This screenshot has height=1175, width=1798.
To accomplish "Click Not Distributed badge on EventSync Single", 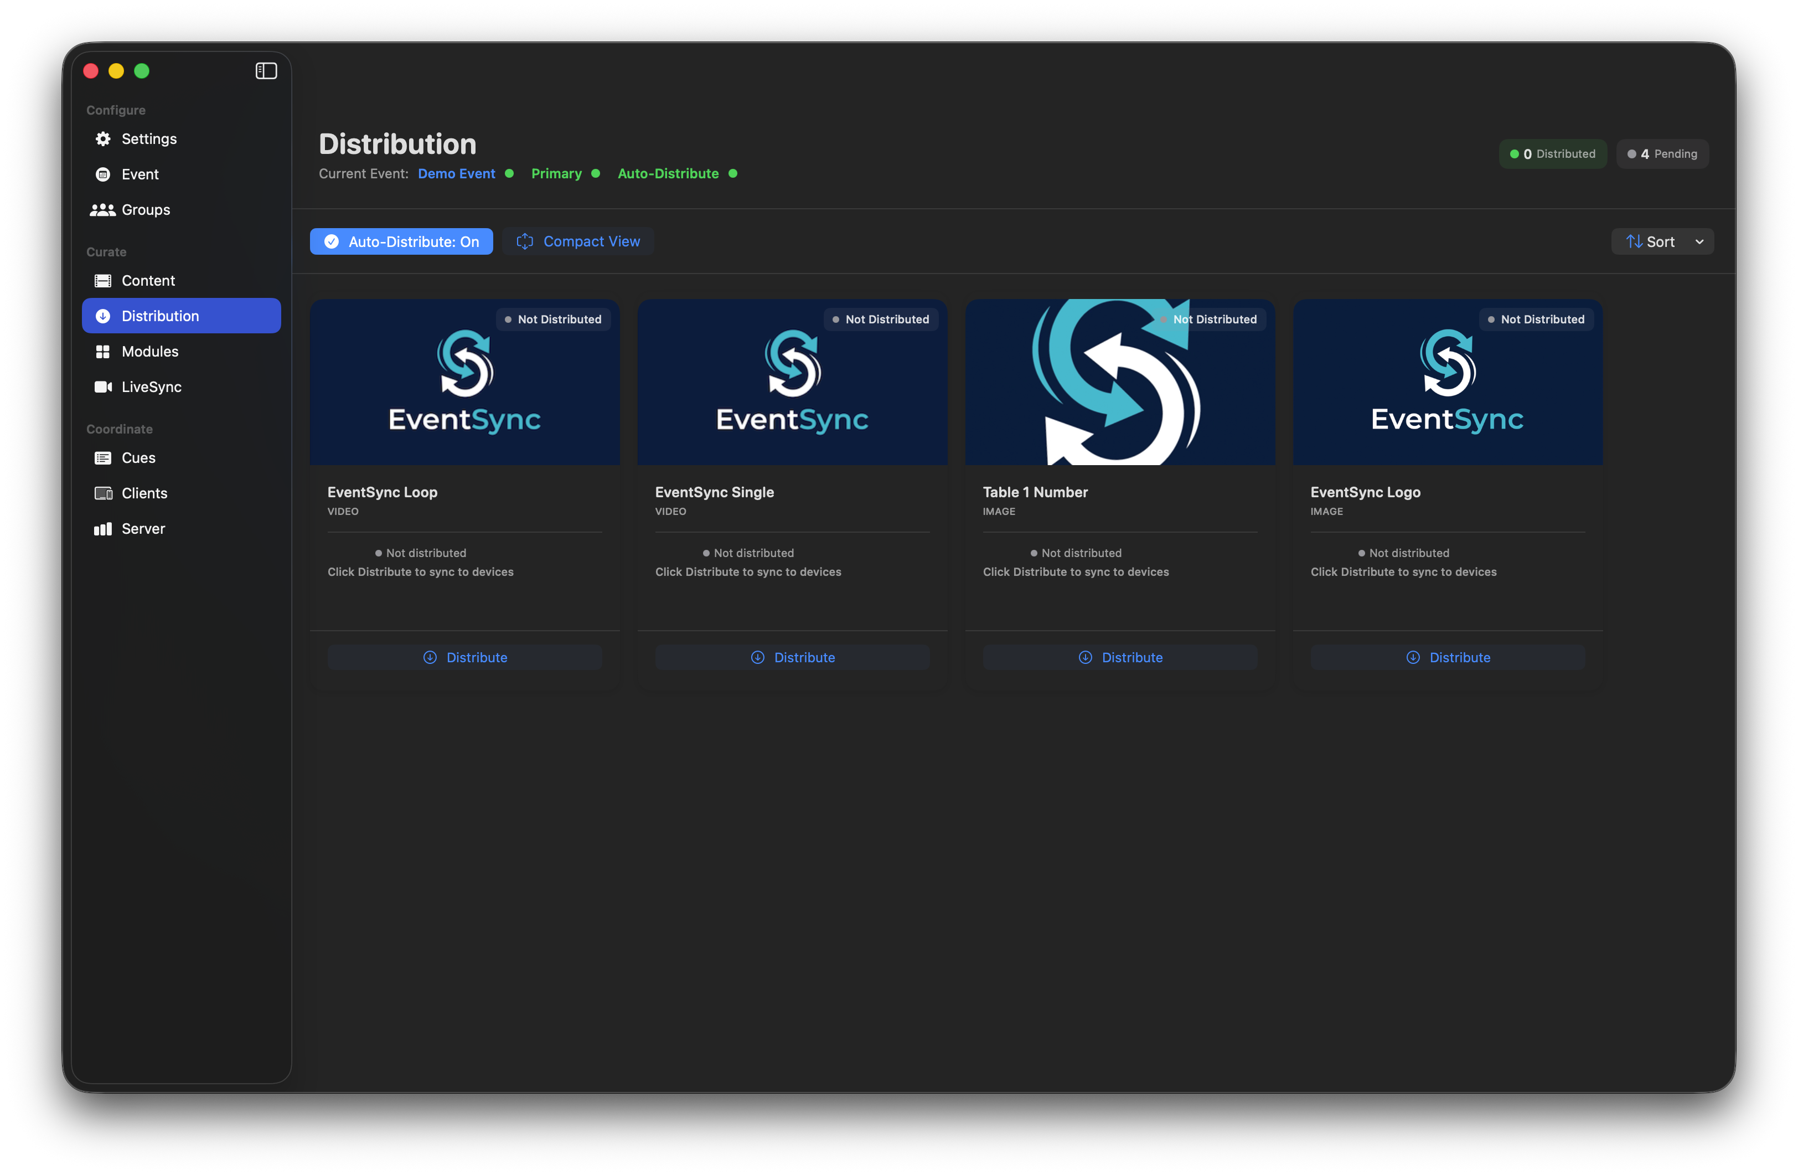I will pyautogui.click(x=882, y=319).
